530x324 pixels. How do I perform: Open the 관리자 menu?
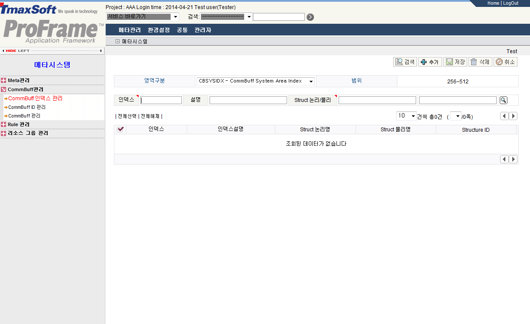203,30
